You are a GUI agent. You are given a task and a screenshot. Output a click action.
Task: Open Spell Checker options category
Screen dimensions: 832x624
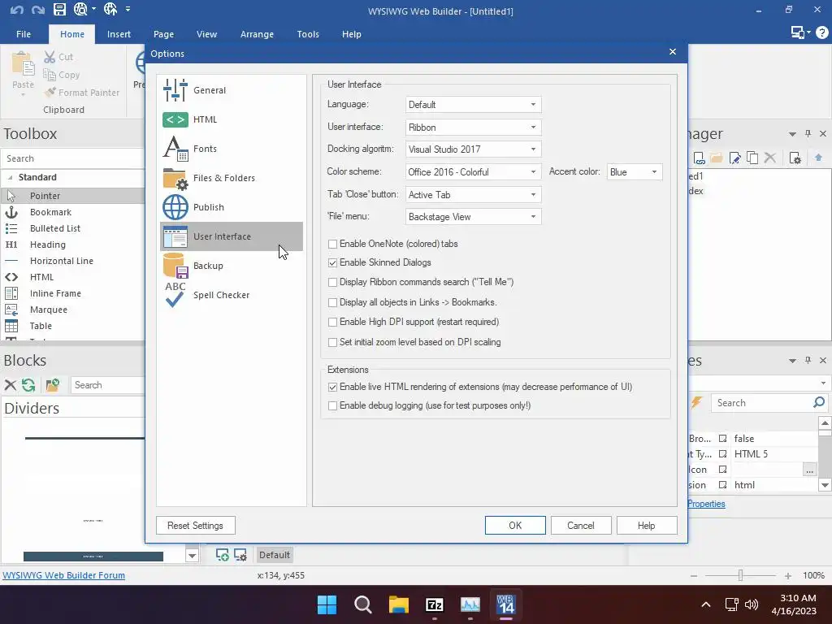[x=232, y=294]
